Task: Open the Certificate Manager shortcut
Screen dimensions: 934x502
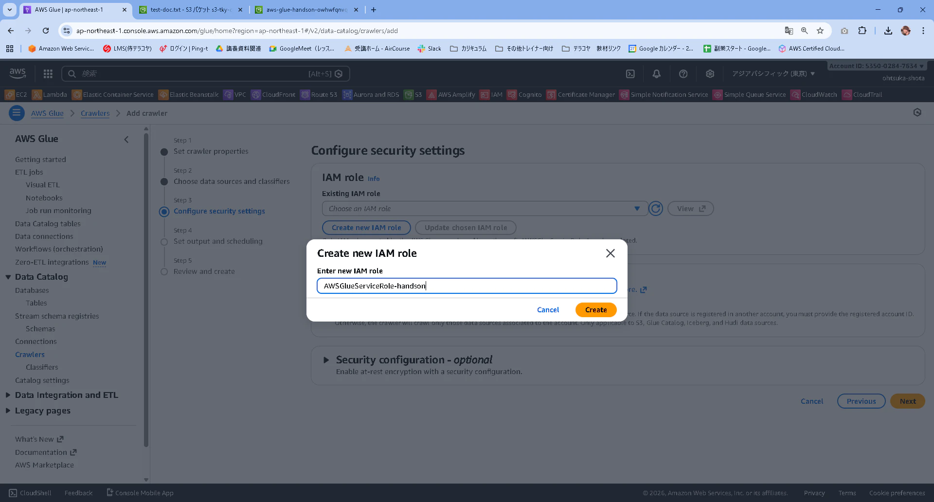Action: coord(581,95)
